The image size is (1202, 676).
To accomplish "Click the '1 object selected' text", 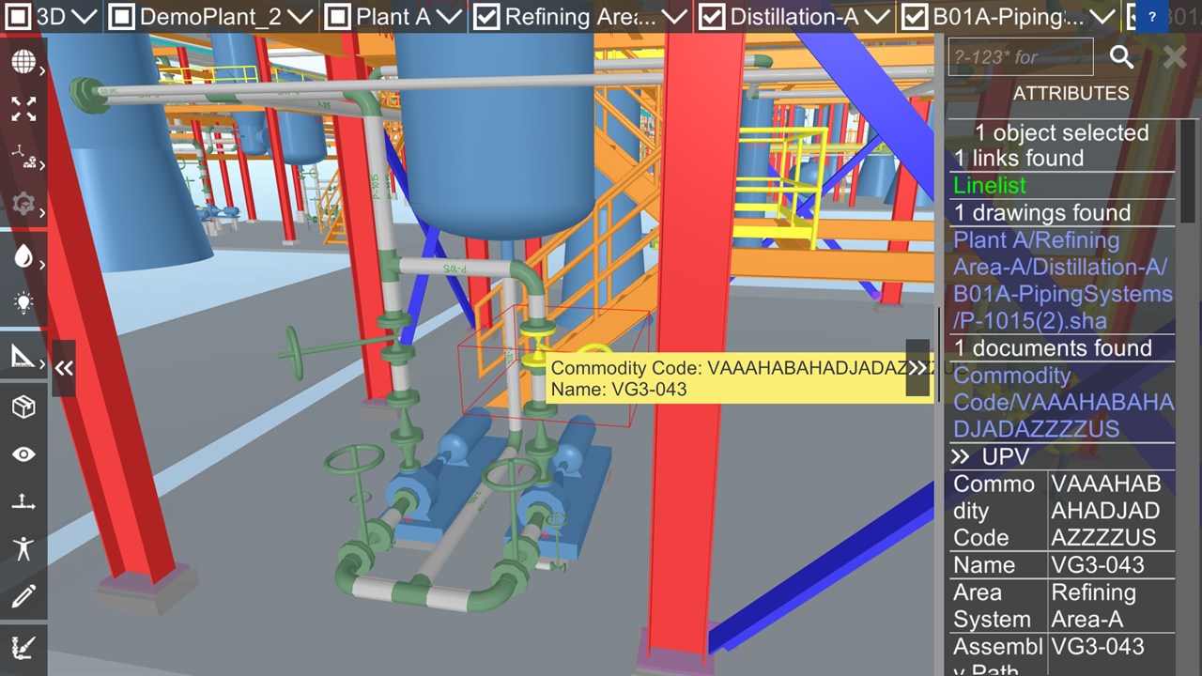I will 1061,132.
